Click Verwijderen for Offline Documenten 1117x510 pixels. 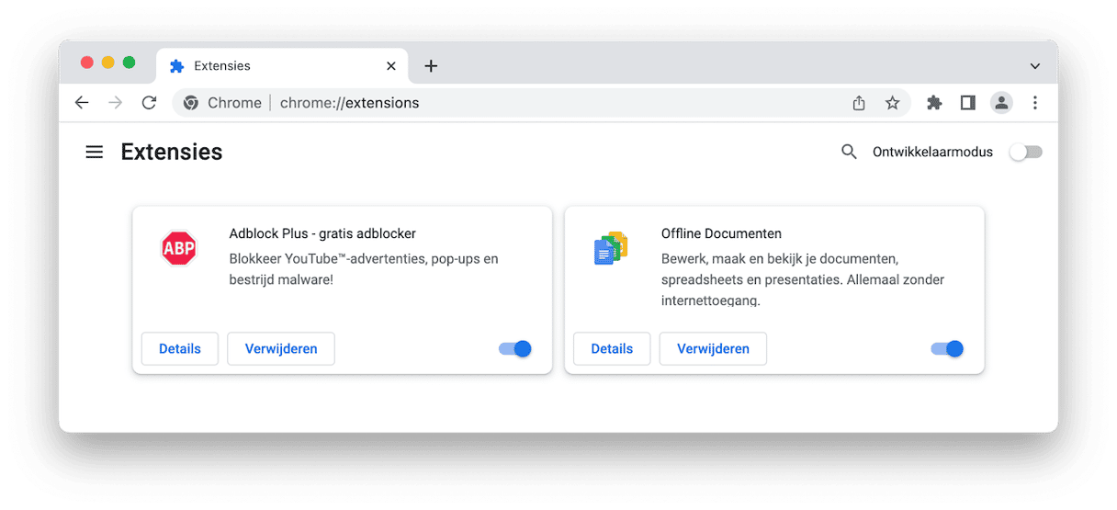click(x=713, y=348)
